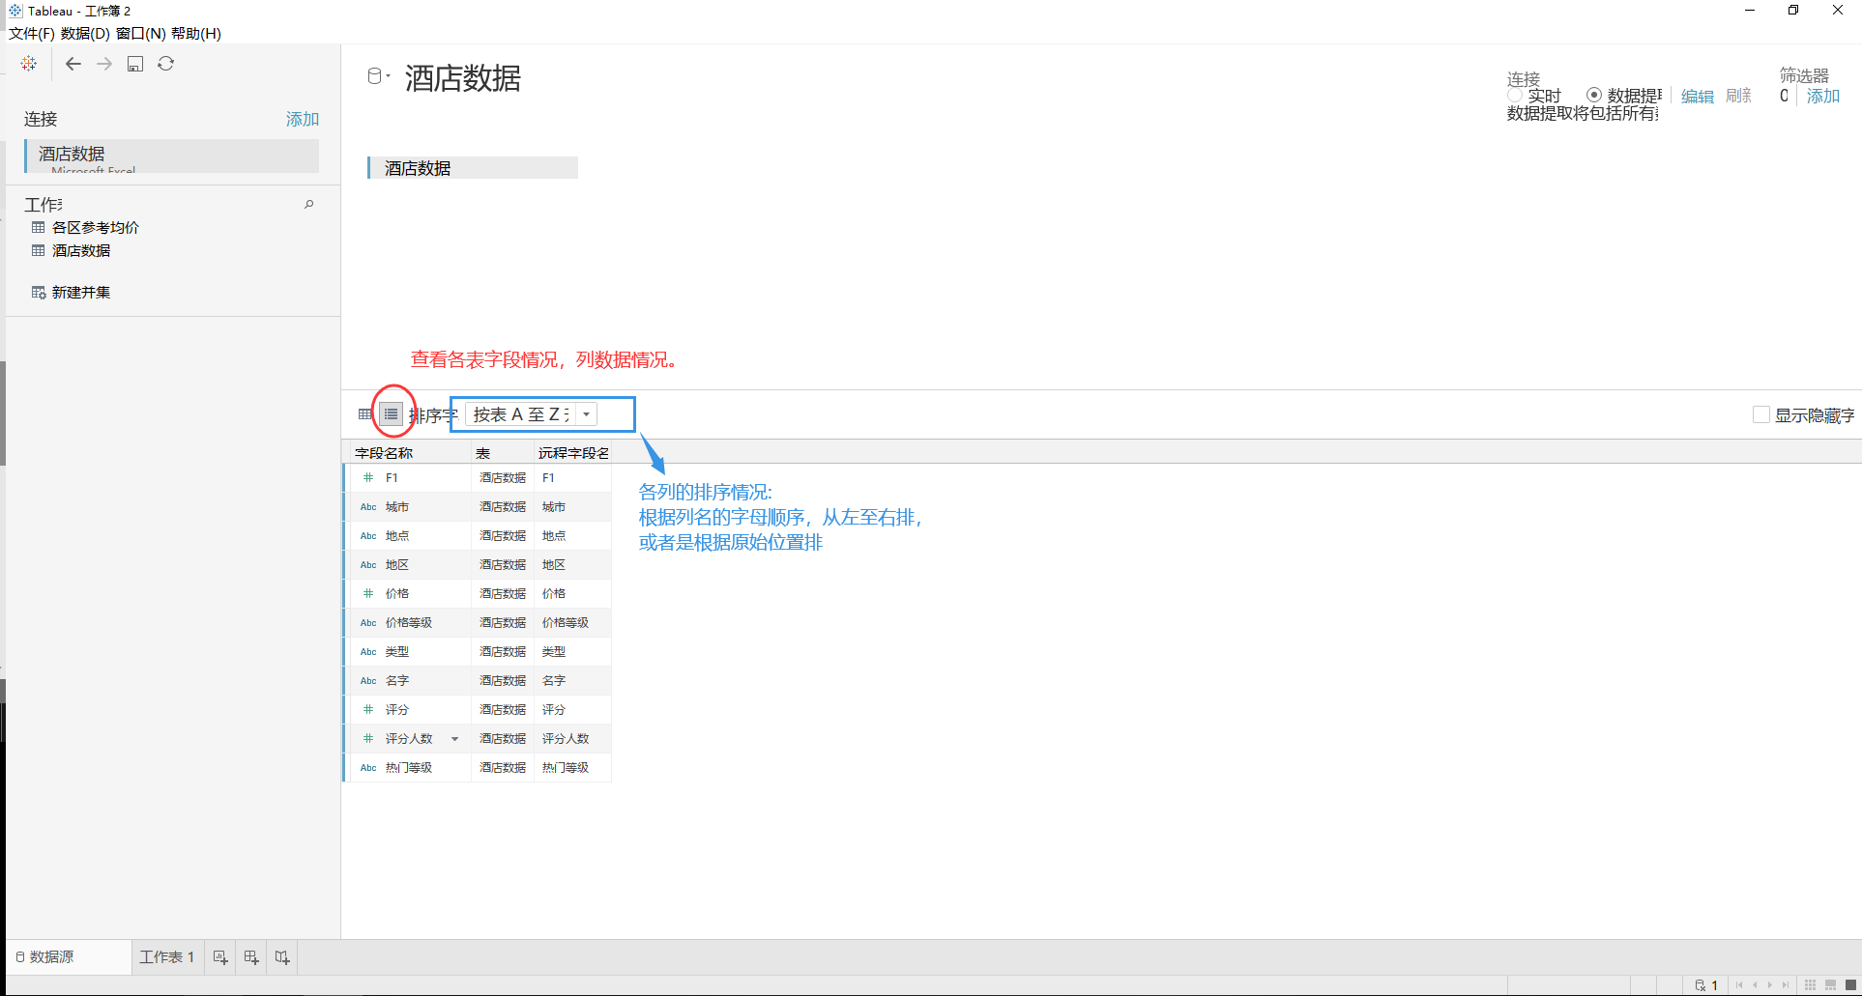Switch to the metadata list view icon
This screenshot has width=1862, height=996.
[x=391, y=414]
